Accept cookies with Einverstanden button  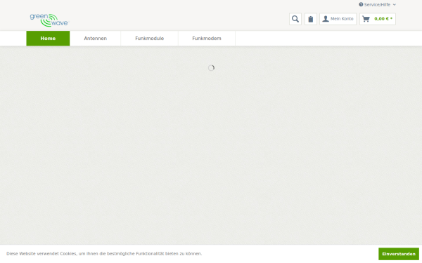click(x=399, y=254)
